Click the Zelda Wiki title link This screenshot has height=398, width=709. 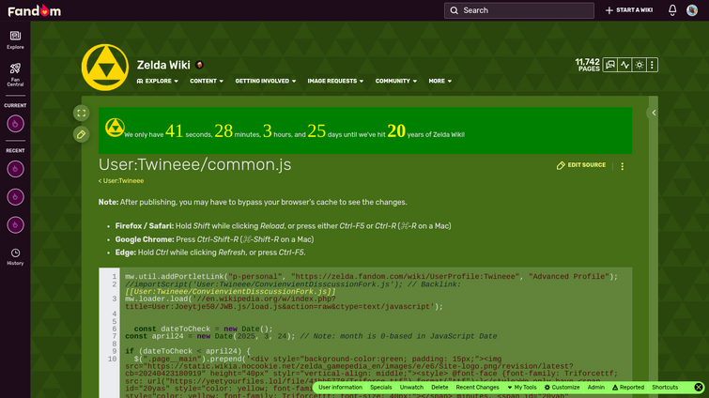[x=163, y=65]
